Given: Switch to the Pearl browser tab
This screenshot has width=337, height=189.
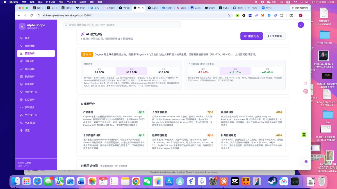Looking at the screenshot, I should click(81, 8).
